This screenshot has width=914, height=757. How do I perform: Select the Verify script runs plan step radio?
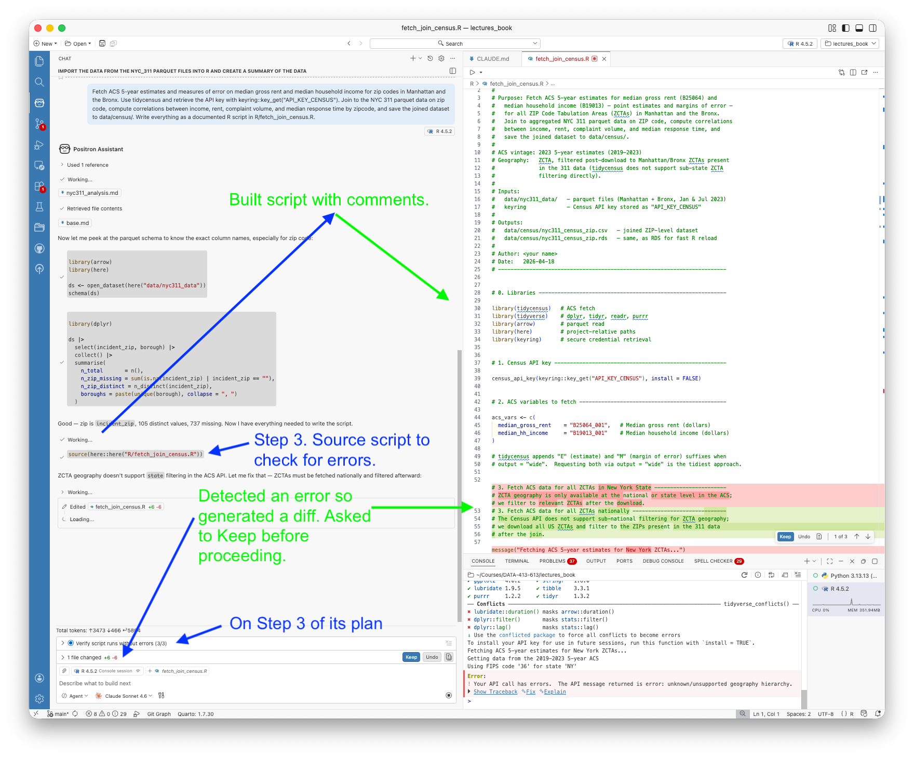click(x=70, y=643)
